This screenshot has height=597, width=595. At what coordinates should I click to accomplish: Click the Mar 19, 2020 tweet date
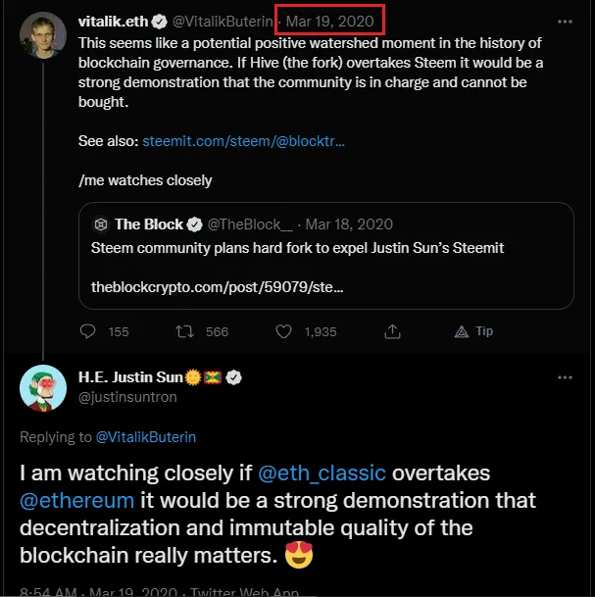click(328, 21)
